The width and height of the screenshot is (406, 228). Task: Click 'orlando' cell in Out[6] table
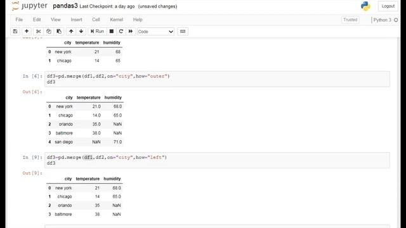(66, 124)
